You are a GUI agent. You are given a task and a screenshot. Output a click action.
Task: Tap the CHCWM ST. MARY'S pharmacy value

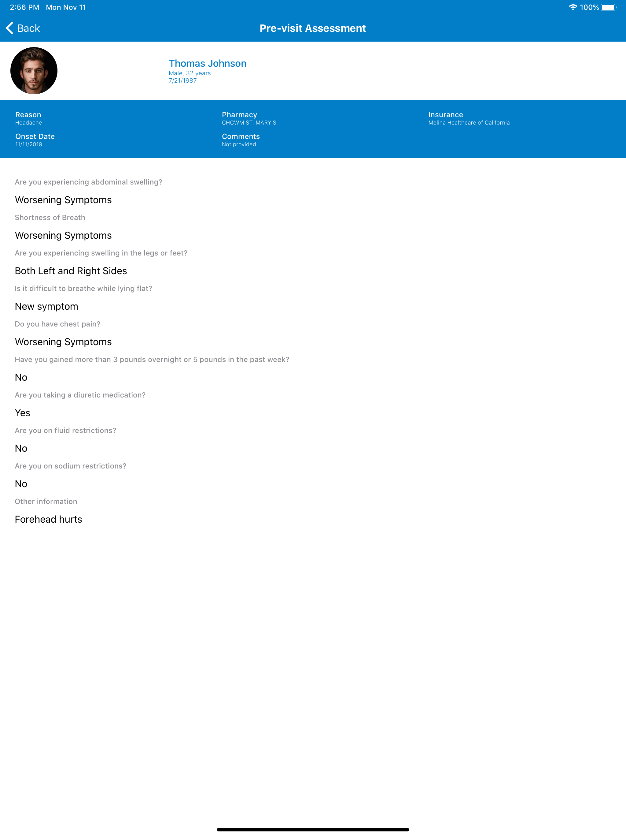click(249, 123)
